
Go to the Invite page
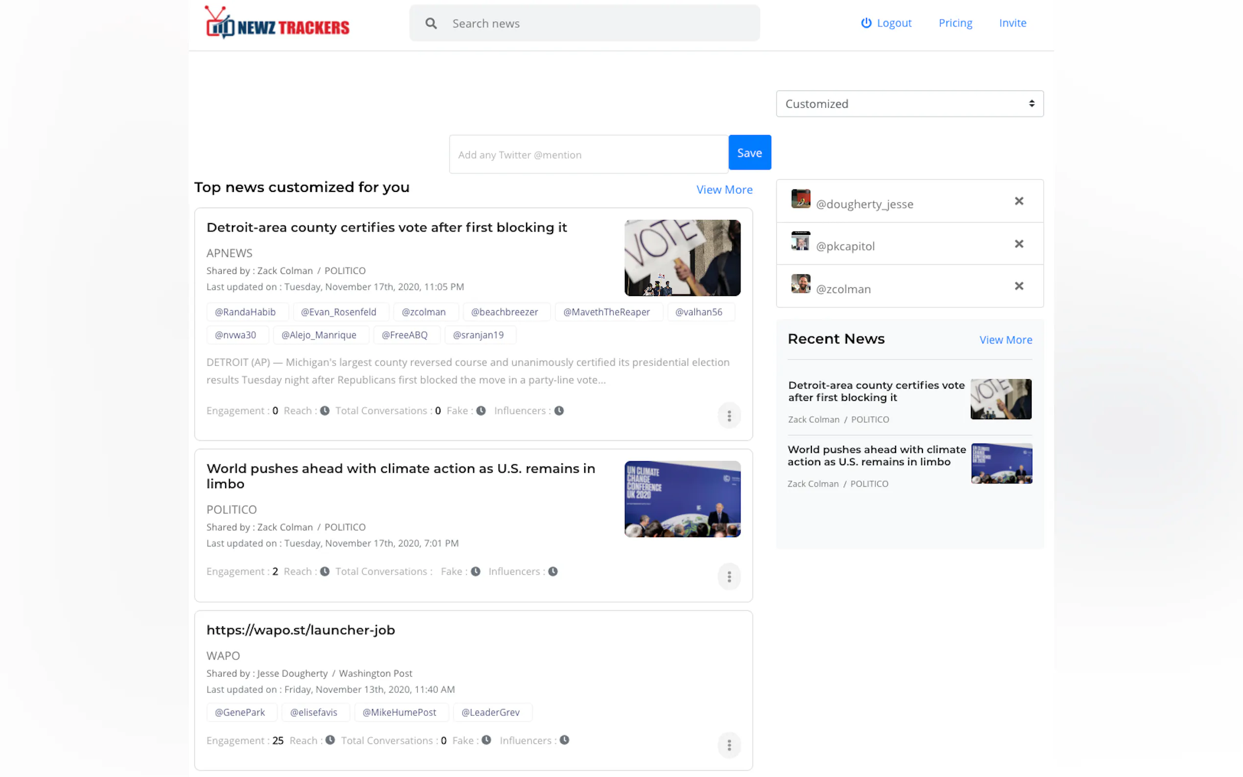[x=1013, y=23]
